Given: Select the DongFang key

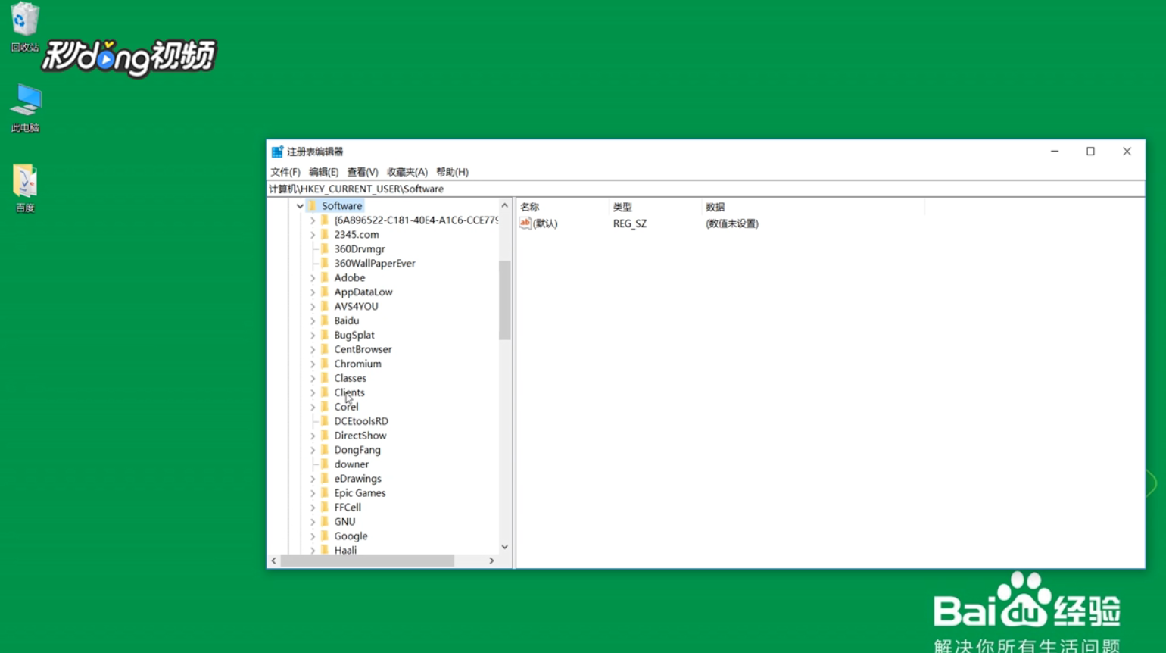Looking at the screenshot, I should [x=357, y=451].
